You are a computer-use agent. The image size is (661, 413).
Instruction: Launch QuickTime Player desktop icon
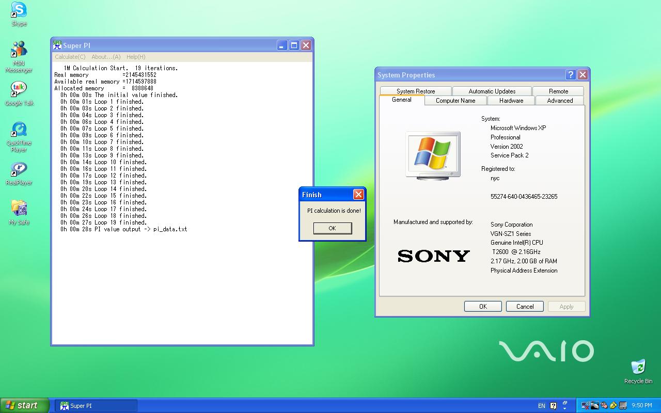pyautogui.click(x=19, y=137)
